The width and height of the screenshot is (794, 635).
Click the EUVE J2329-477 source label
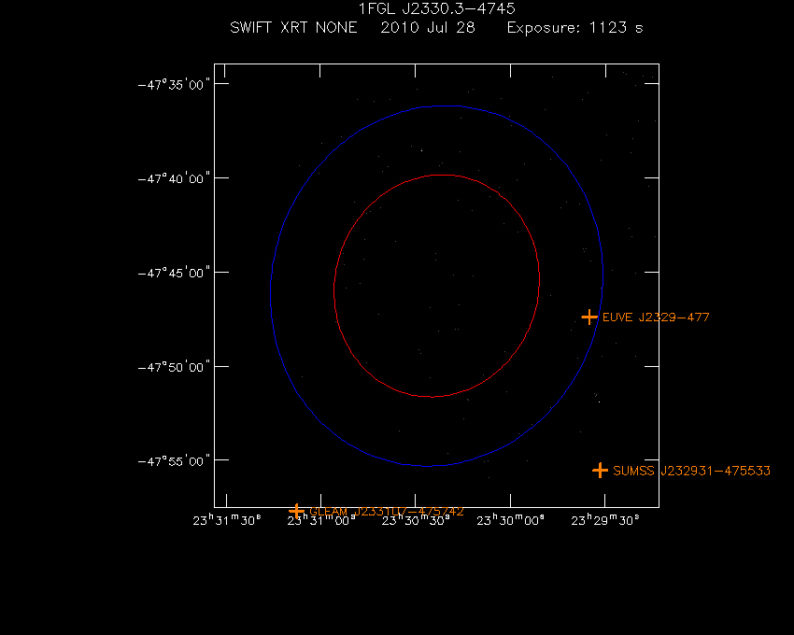click(x=656, y=317)
